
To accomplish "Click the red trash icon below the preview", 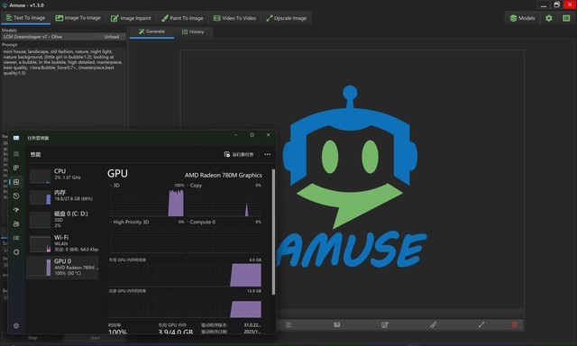I will tap(514, 324).
